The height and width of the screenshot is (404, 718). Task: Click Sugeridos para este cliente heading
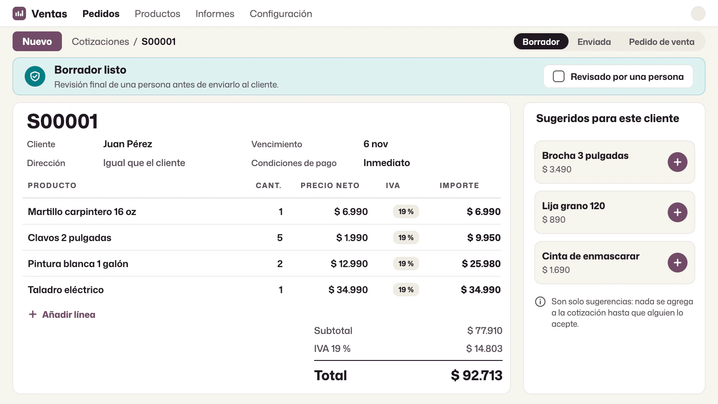[608, 118]
